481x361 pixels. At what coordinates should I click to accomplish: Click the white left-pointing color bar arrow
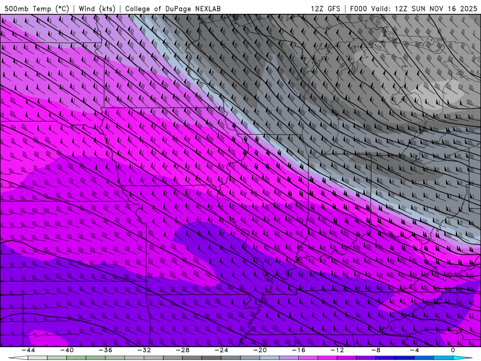pyautogui.click(x=18, y=358)
